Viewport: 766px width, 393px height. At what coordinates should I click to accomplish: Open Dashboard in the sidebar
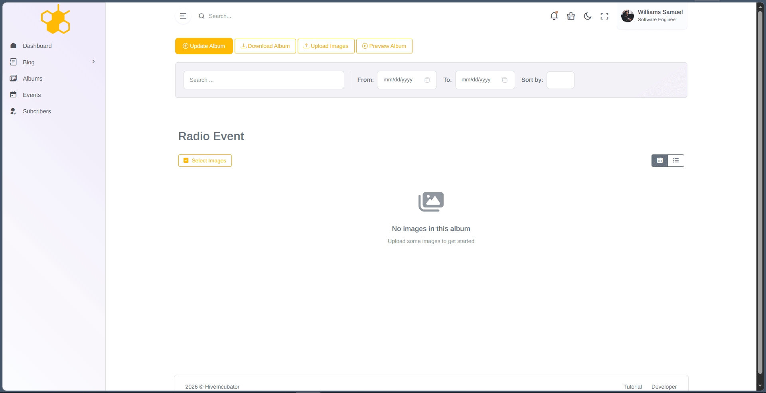[37, 46]
